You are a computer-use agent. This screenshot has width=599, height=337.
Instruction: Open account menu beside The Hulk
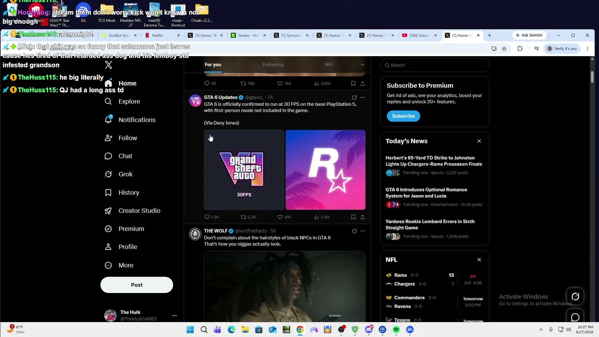click(x=175, y=315)
